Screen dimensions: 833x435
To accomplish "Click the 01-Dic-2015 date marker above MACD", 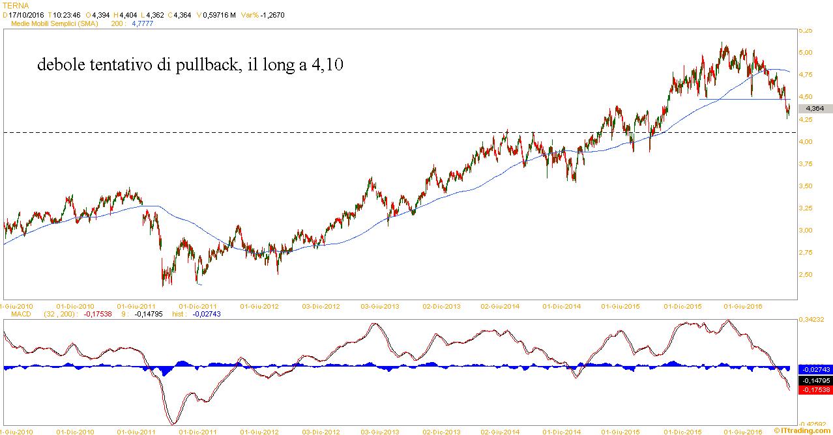I will tap(682, 305).
